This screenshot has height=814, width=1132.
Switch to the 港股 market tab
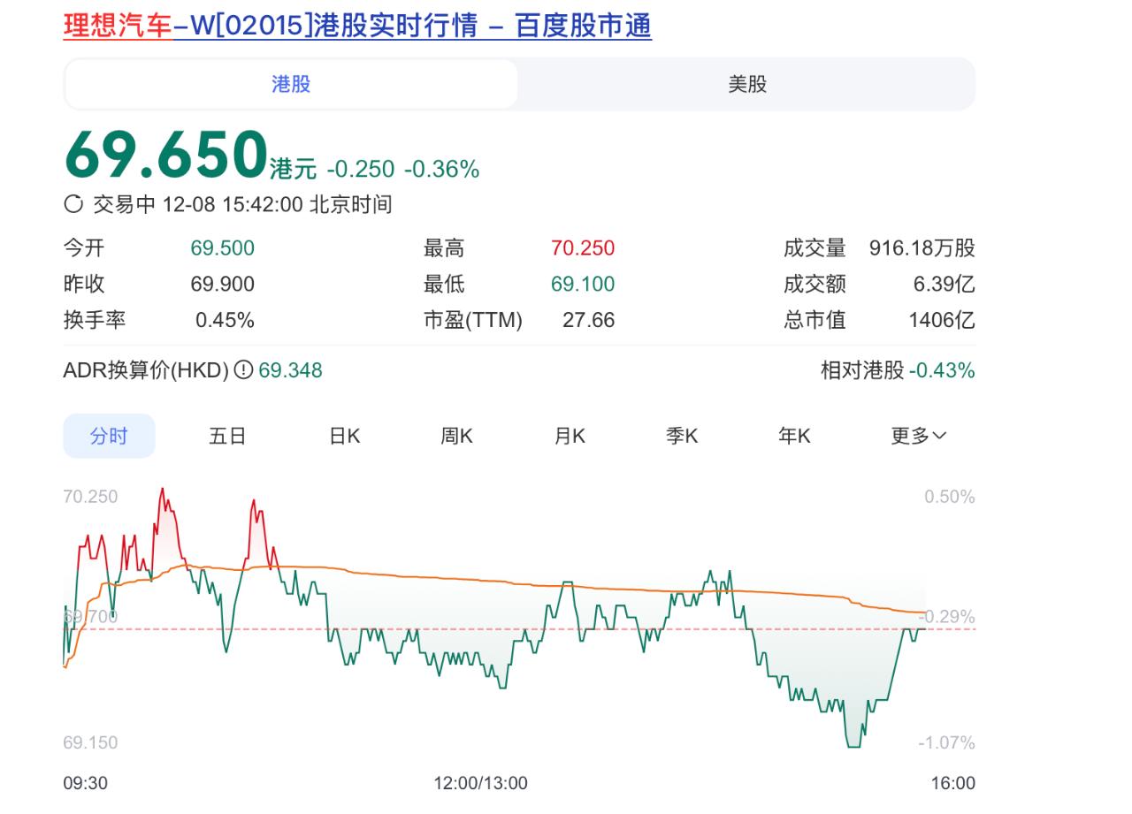[x=291, y=84]
